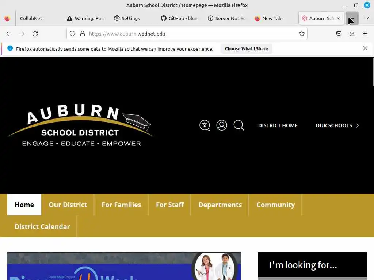Click the padlock site security icon
The height and width of the screenshot is (280, 374).
83,34
